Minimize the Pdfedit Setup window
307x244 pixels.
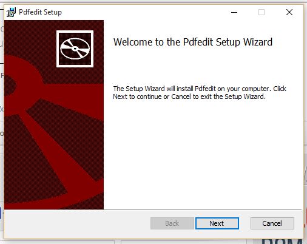(234, 12)
